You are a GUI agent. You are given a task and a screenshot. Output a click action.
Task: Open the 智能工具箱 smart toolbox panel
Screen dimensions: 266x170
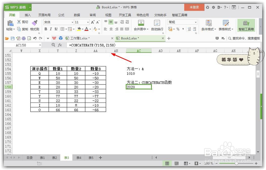[x=246, y=25]
